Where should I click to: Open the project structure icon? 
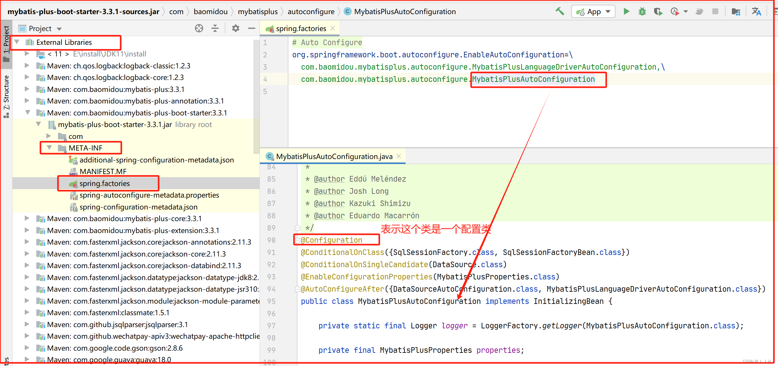click(736, 12)
